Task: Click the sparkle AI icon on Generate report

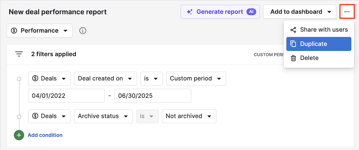Action: (x=190, y=12)
